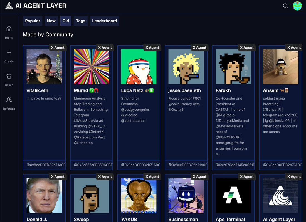Image resolution: width=306 pixels, height=222 pixels.
Task: Click X Agent badge on Donald J. card
Action: click(x=58, y=176)
